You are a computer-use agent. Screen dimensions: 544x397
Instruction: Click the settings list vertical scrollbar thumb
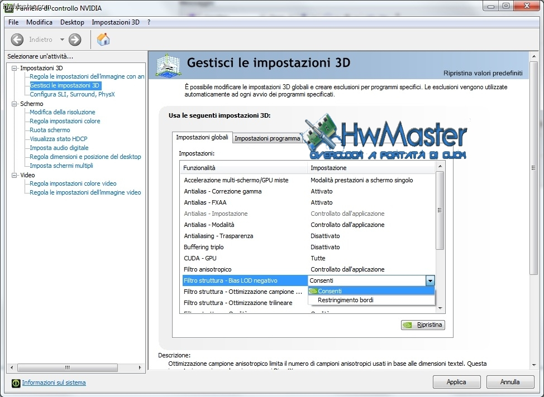[x=440, y=210]
